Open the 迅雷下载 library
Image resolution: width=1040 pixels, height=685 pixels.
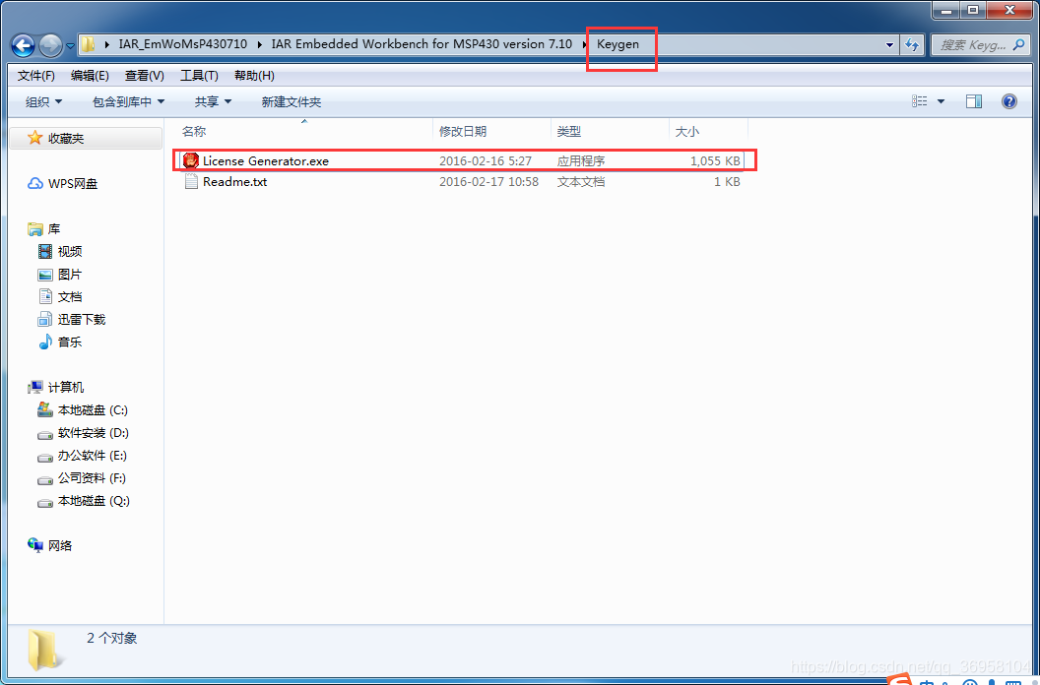tap(81, 319)
